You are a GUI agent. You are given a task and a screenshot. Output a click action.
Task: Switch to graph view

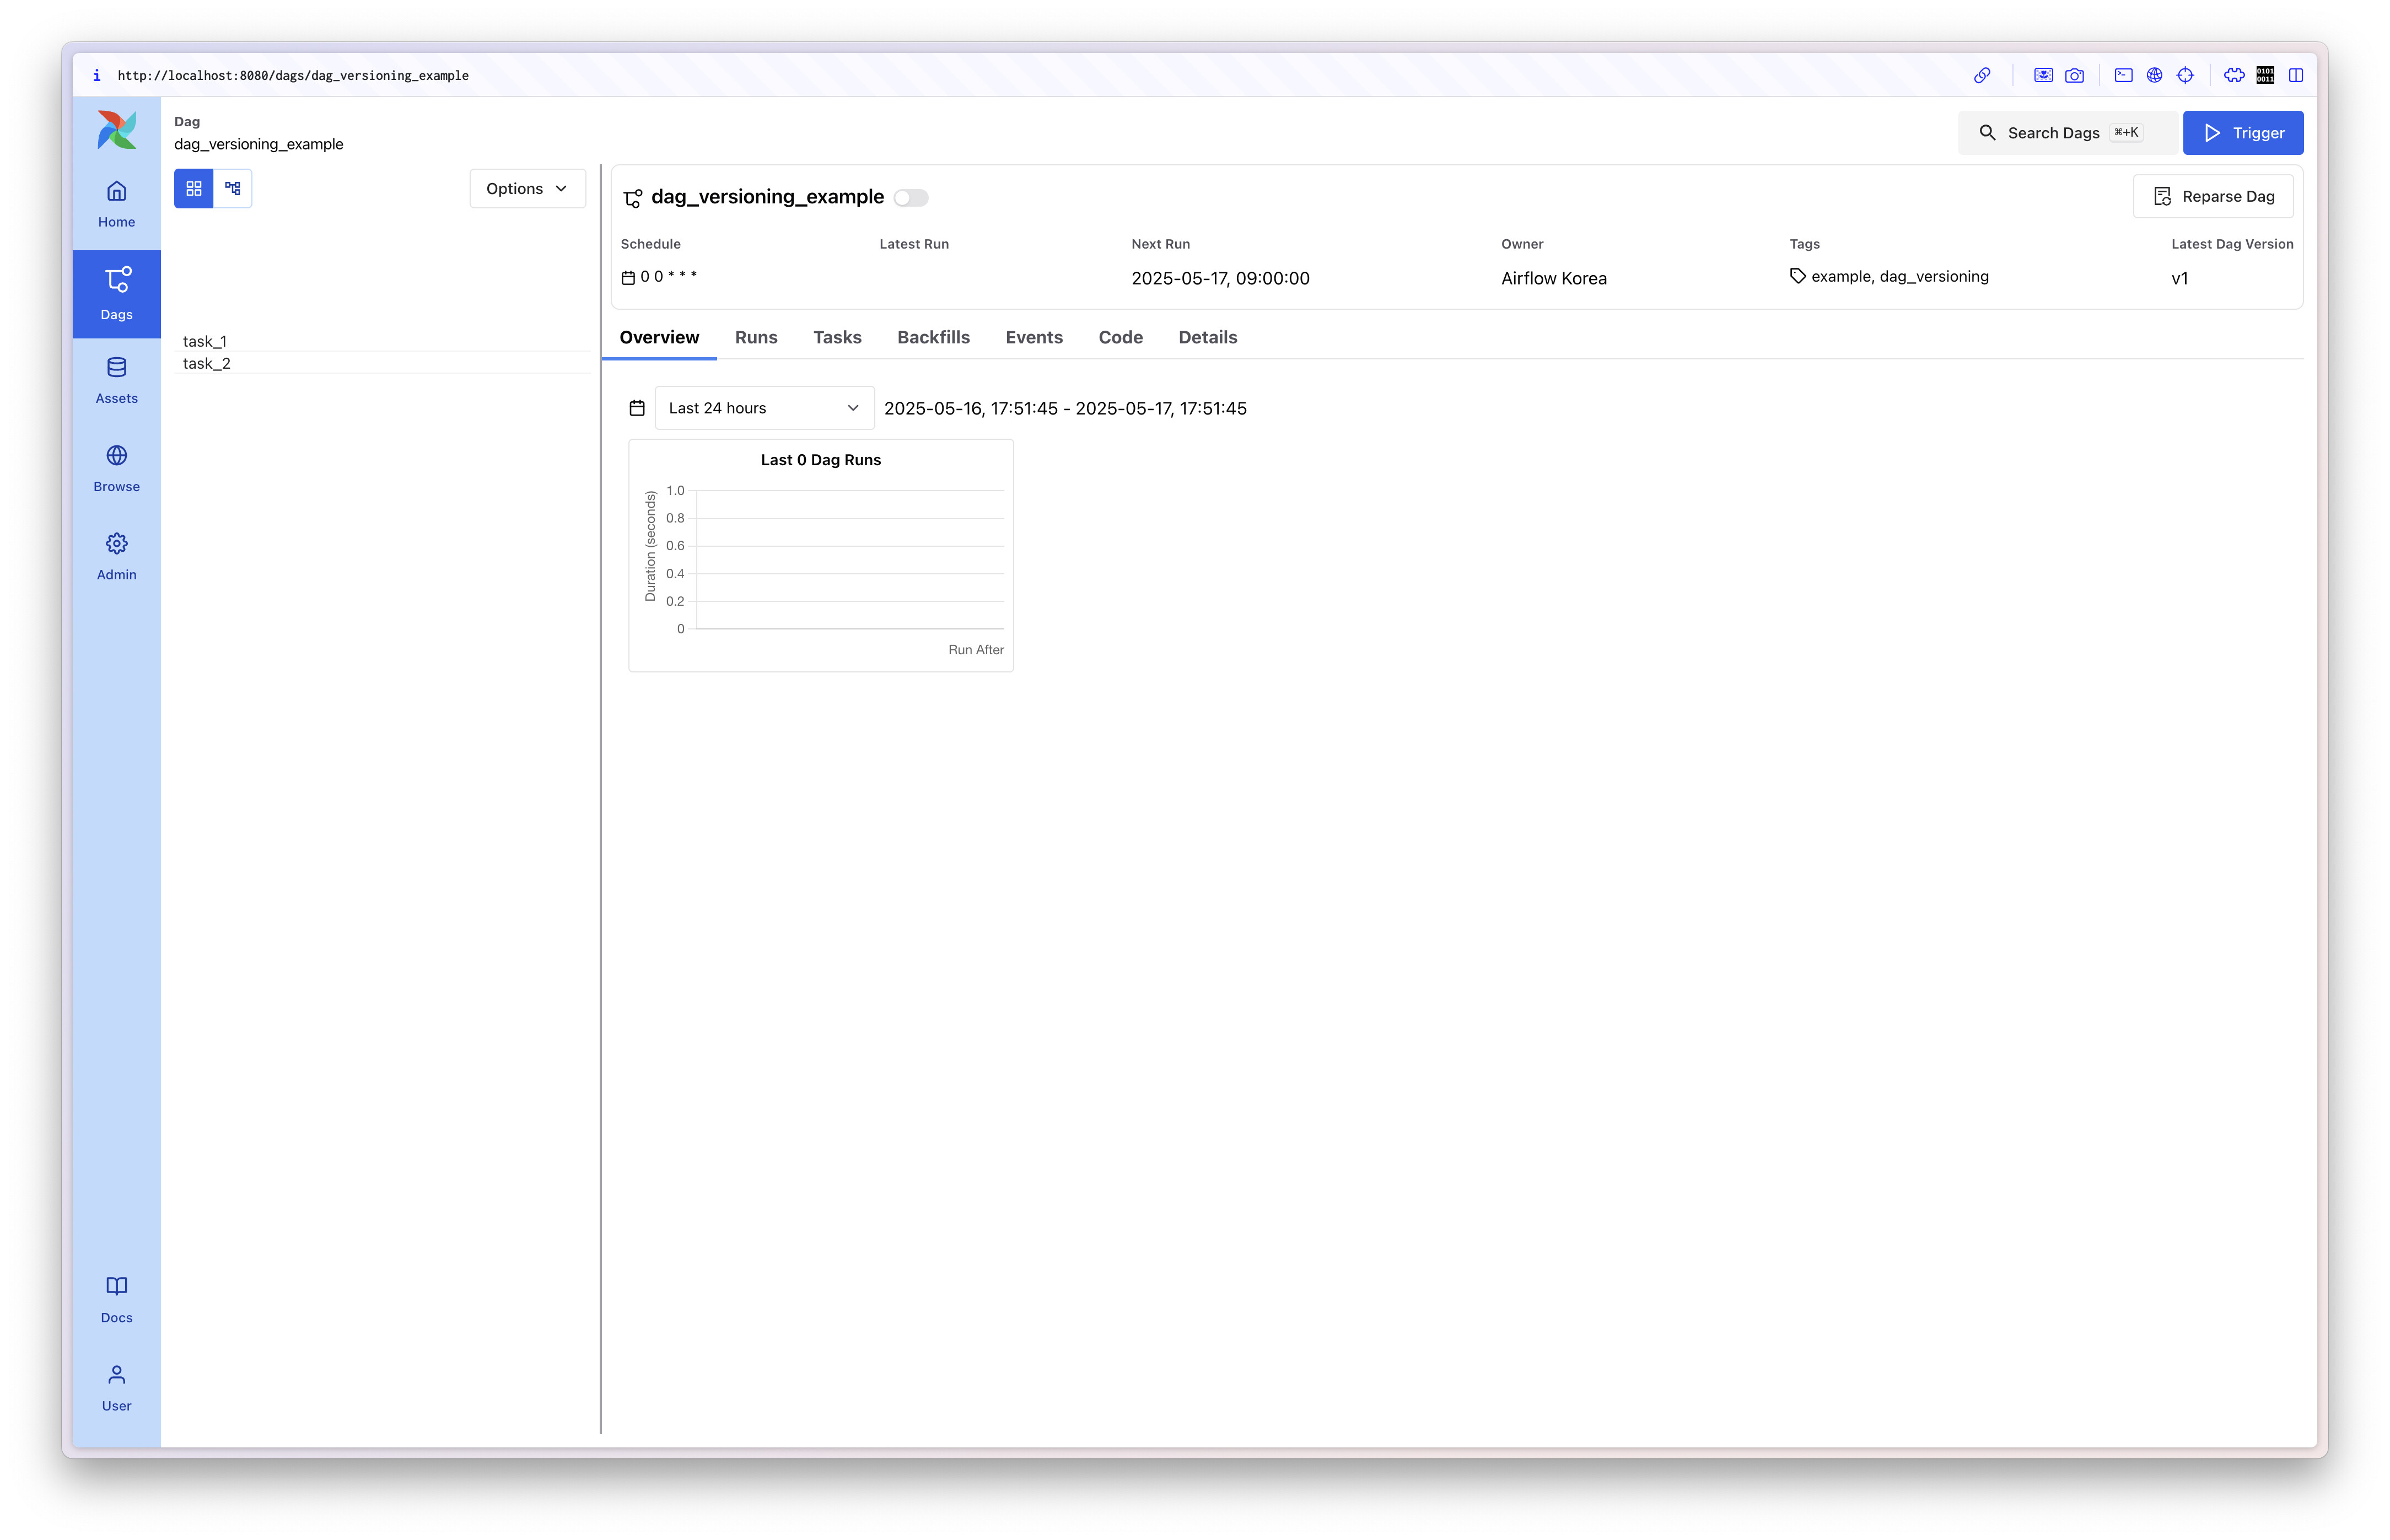point(233,188)
